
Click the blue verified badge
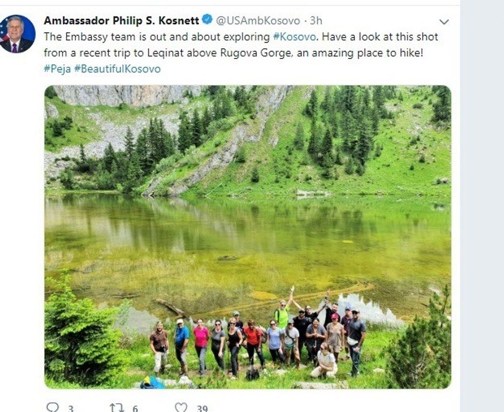pos(207,20)
